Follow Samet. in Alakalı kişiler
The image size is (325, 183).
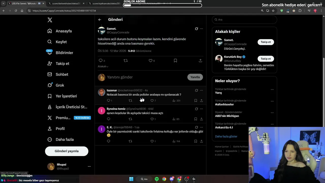coord(266,42)
